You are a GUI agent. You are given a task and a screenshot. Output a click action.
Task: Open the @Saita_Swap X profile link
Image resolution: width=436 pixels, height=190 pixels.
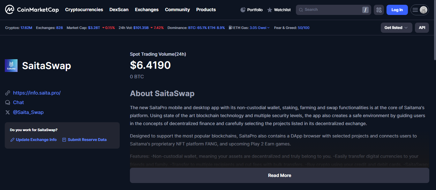coord(28,112)
